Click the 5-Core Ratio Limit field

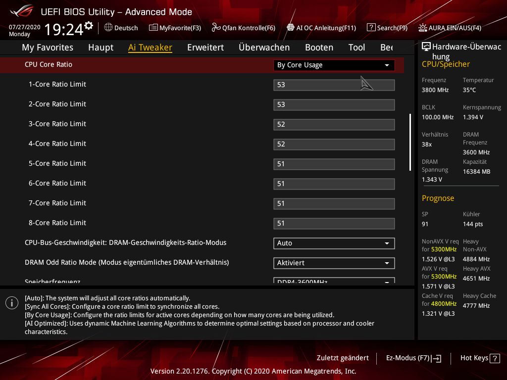(334, 164)
